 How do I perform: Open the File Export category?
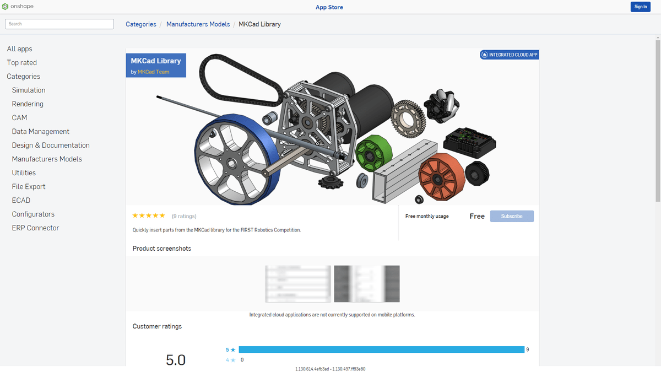click(29, 187)
